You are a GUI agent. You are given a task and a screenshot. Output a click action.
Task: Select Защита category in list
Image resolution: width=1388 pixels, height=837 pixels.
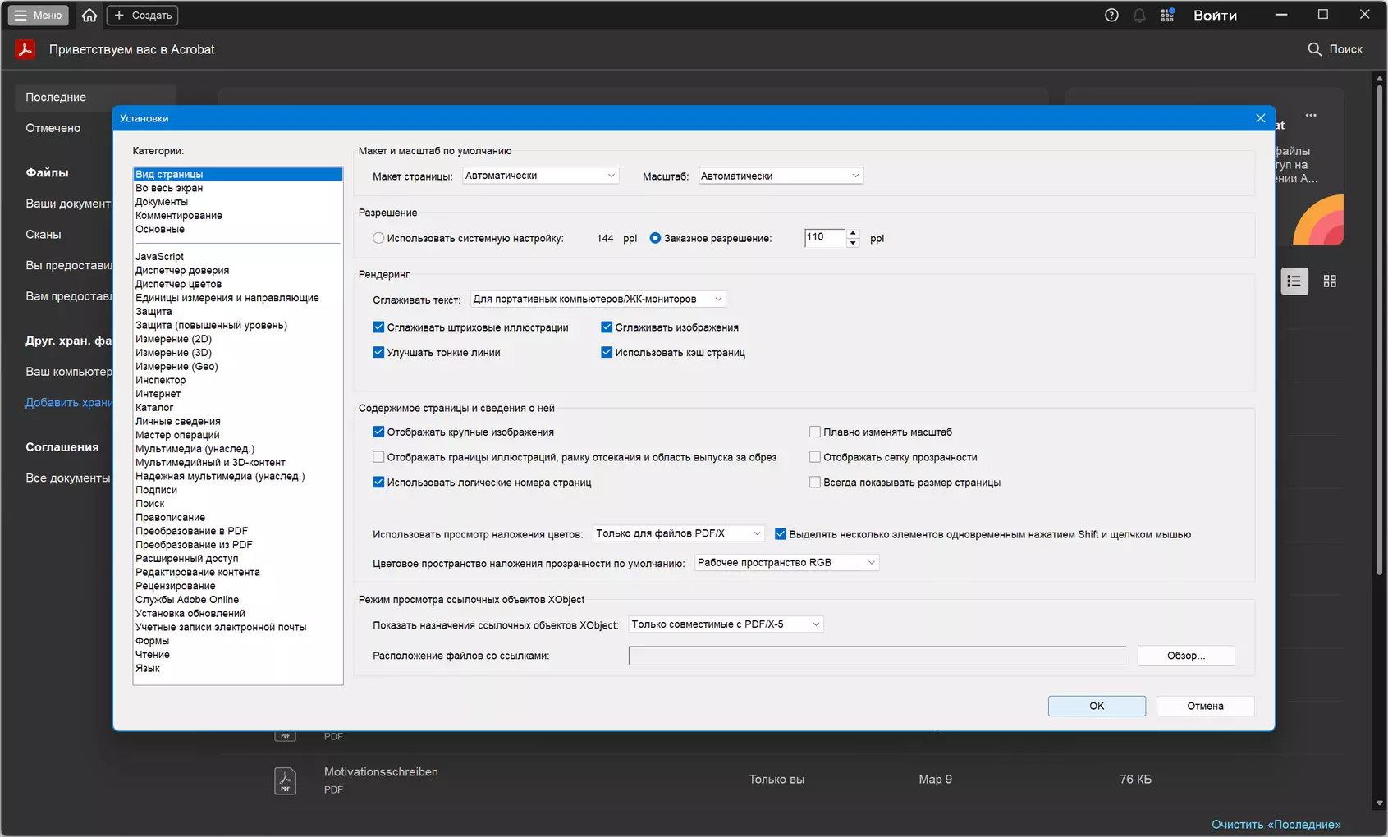coord(153,312)
